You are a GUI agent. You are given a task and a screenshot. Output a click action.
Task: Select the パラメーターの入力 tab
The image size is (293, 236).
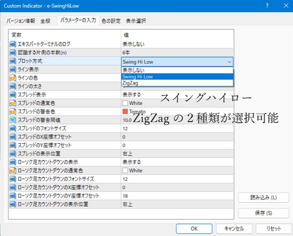78,20
